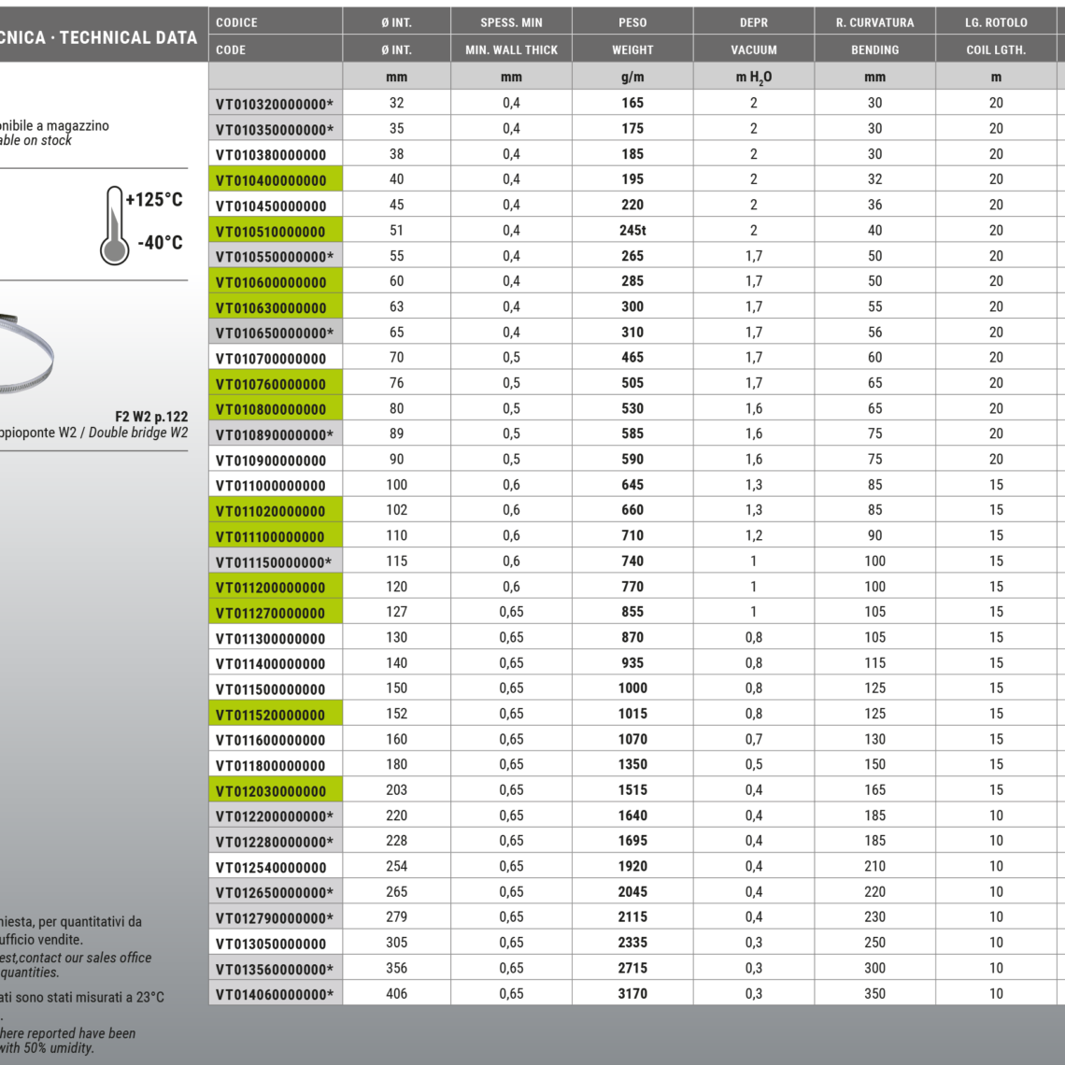Click the thermometer temperature icon
1065x1065 pixels.
click(114, 225)
